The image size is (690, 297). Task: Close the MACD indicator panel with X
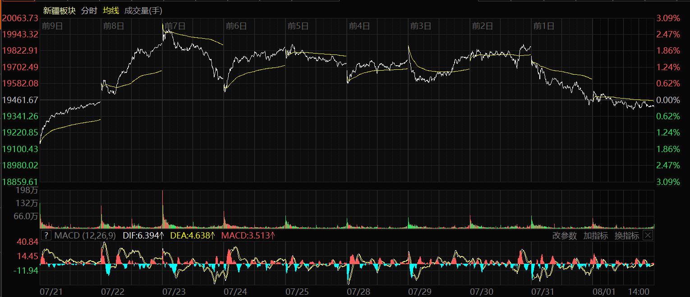click(x=648, y=235)
